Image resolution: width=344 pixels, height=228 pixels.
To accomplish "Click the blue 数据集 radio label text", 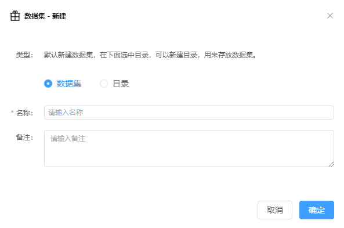I will click(69, 84).
